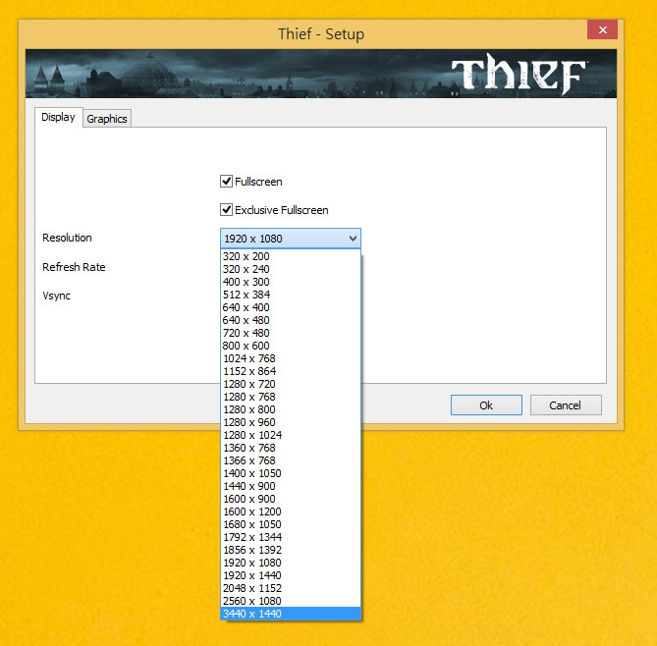Choose 1600 x 1200 resolution
This screenshot has width=657, height=646.
(291, 511)
